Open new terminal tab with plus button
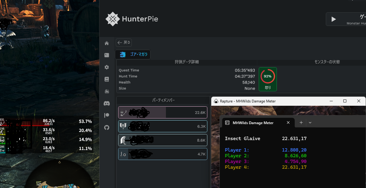This screenshot has height=188, width=366. click(301, 123)
